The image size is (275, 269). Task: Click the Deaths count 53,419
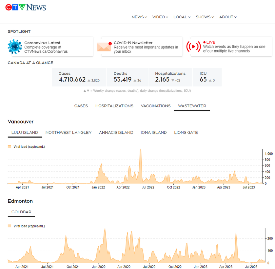click(122, 80)
